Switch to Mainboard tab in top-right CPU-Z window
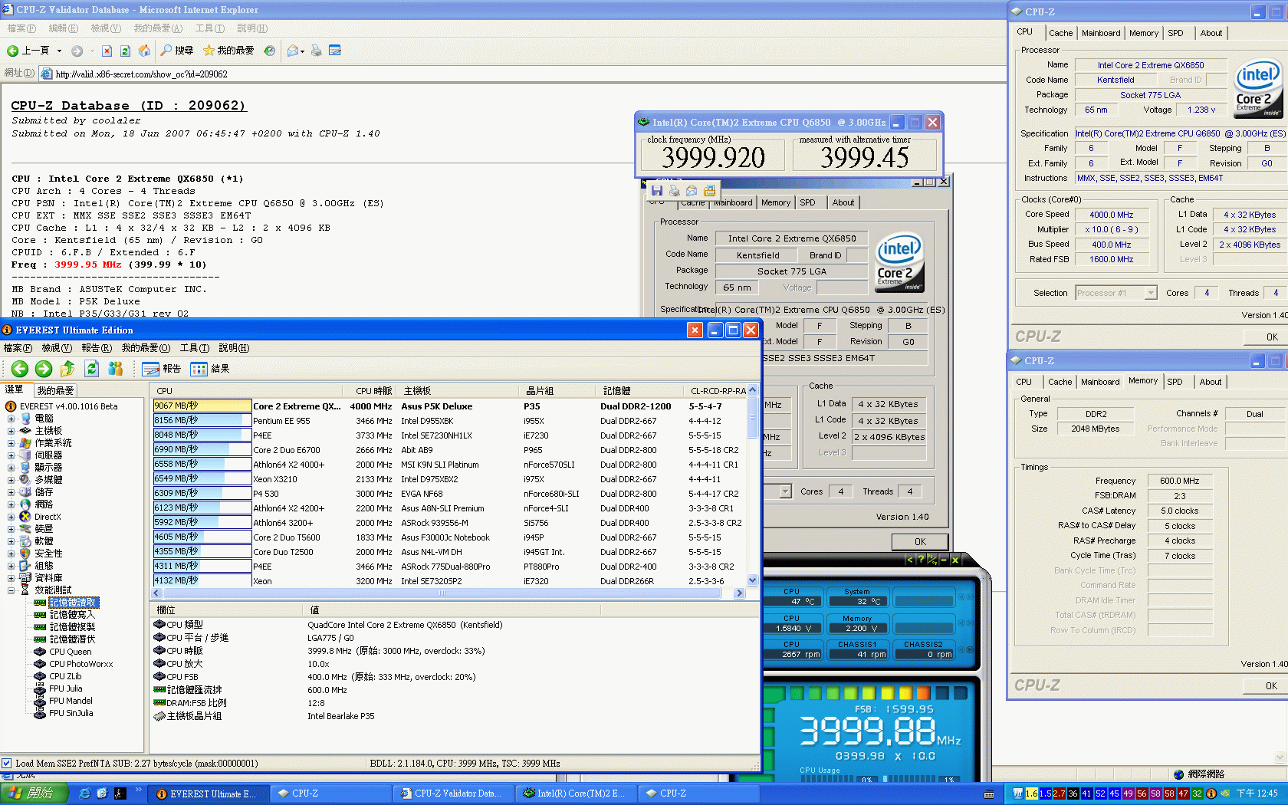This screenshot has width=1288, height=805. point(1101,33)
